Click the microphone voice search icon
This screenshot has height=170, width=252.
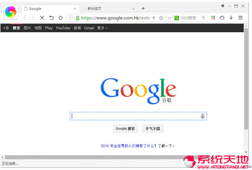tap(203, 116)
